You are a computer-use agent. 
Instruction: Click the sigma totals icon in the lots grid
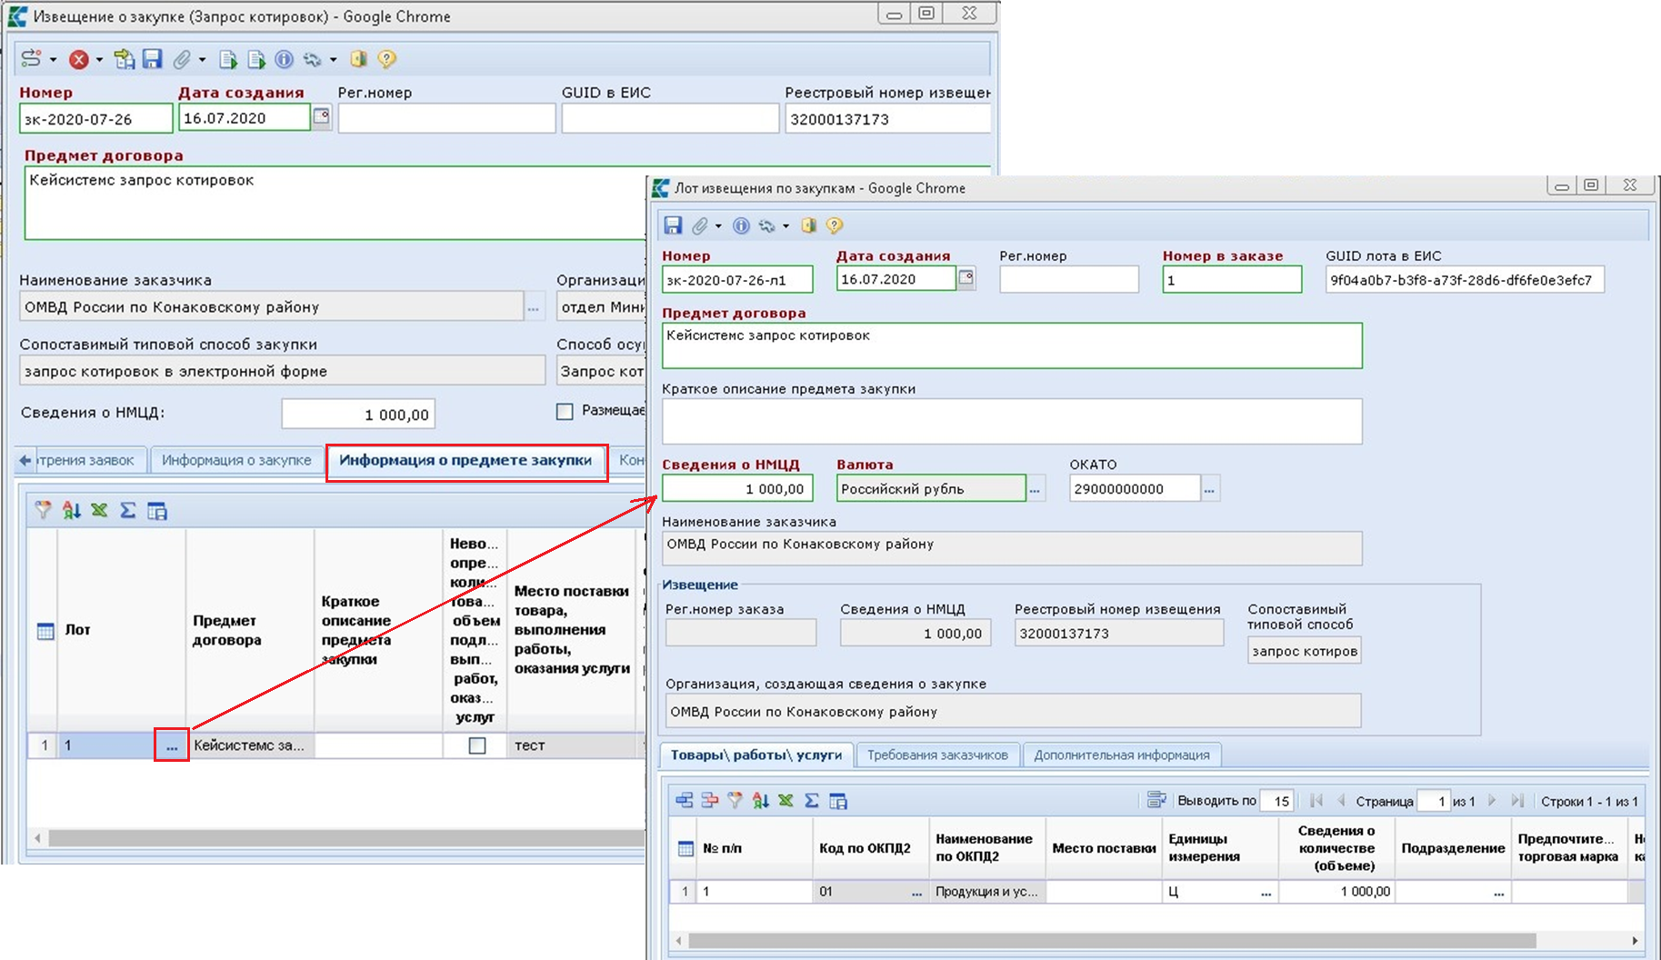tap(128, 511)
